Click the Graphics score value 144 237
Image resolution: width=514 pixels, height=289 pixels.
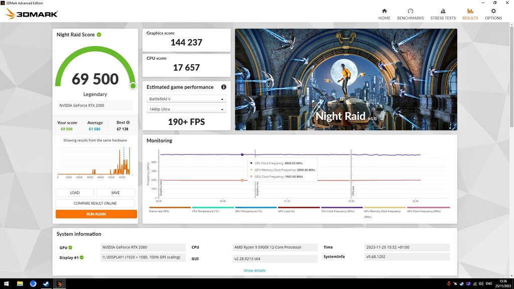point(186,42)
